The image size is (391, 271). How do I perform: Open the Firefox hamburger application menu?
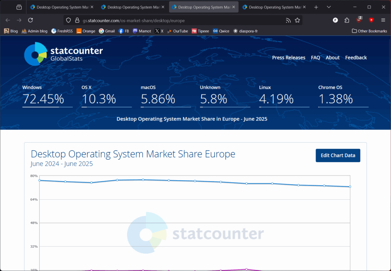click(383, 20)
